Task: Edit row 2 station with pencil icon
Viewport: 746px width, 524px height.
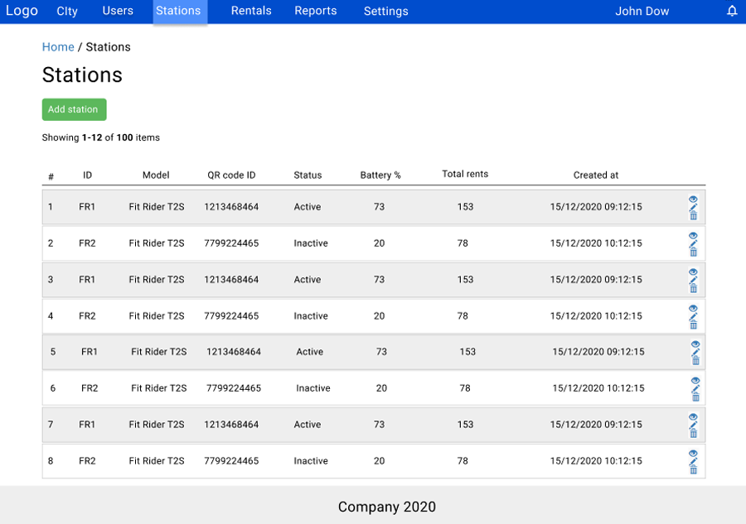Action: click(x=693, y=243)
